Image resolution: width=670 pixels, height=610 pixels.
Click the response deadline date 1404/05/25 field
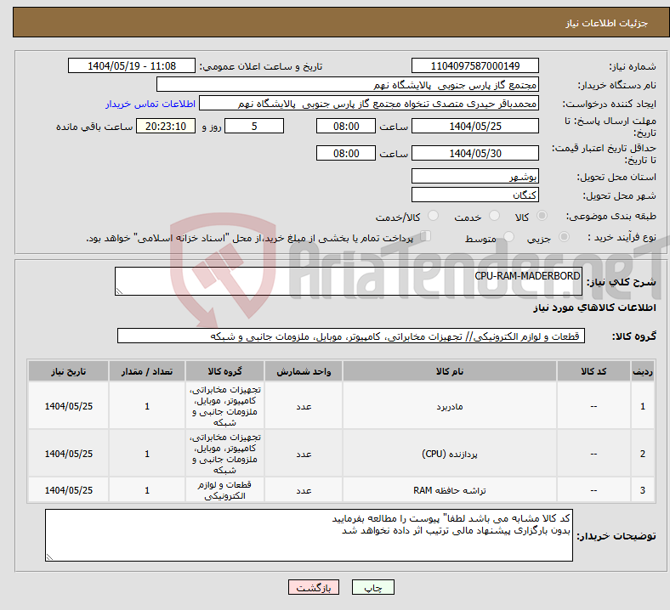coord(474,126)
